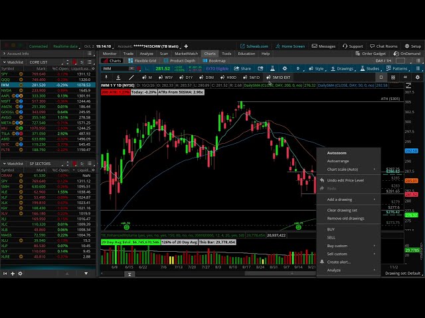
Task: Toggle OnDemand mode
Action: [x=407, y=54]
